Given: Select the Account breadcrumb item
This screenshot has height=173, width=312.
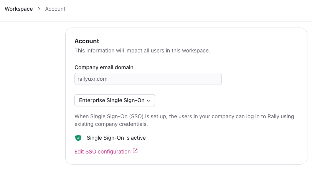Looking at the screenshot, I should point(55,9).
